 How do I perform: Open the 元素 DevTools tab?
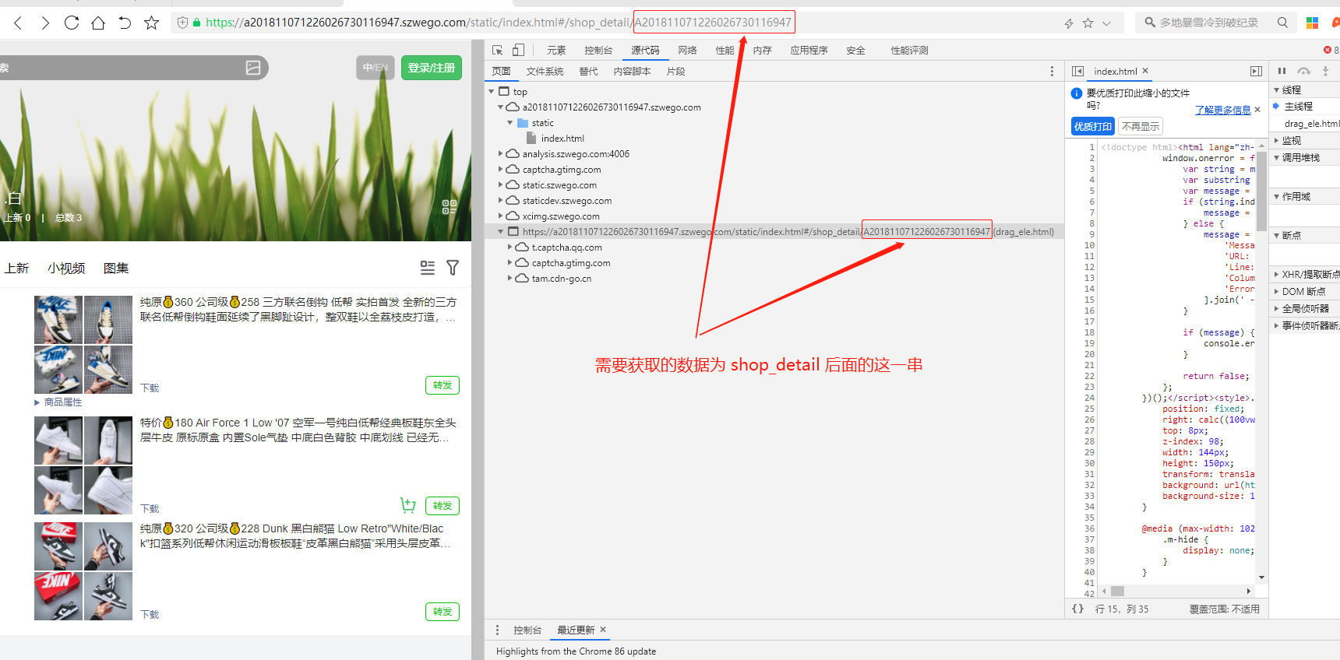click(556, 50)
